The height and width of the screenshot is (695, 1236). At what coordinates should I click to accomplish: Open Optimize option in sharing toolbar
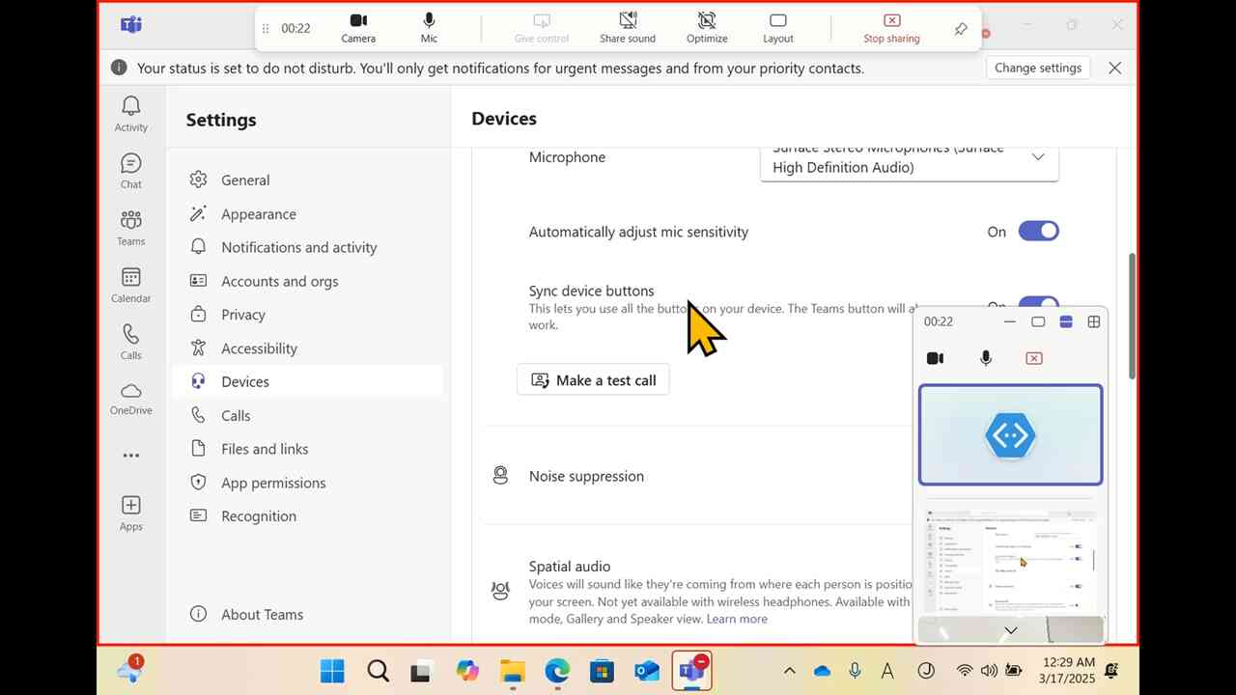coord(707,28)
